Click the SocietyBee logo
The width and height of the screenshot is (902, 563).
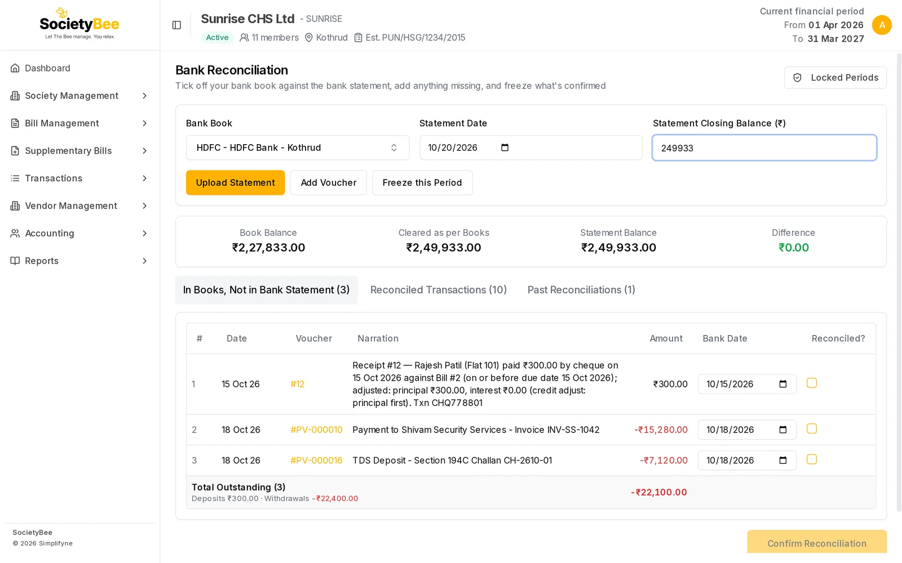(79, 24)
